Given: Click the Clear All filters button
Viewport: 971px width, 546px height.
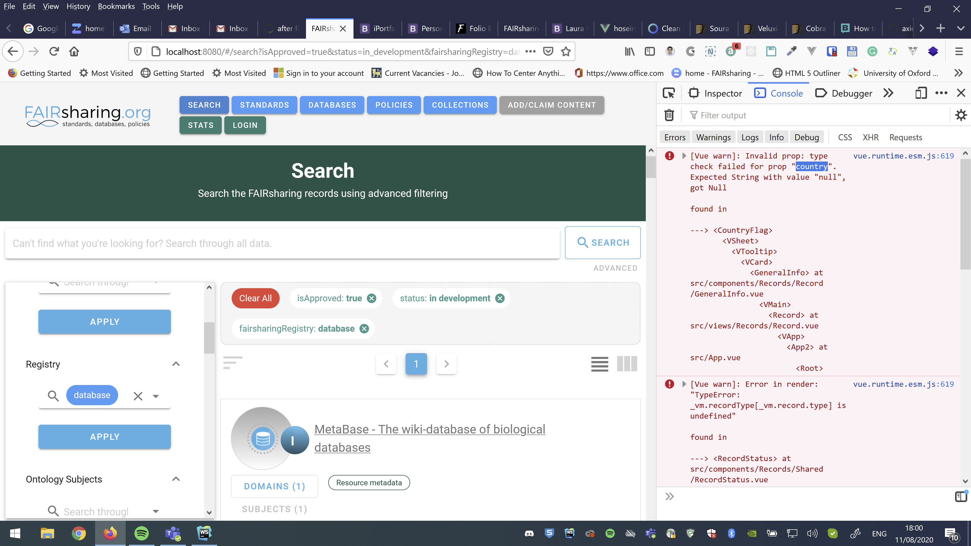Looking at the screenshot, I should [x=255, y=298].
